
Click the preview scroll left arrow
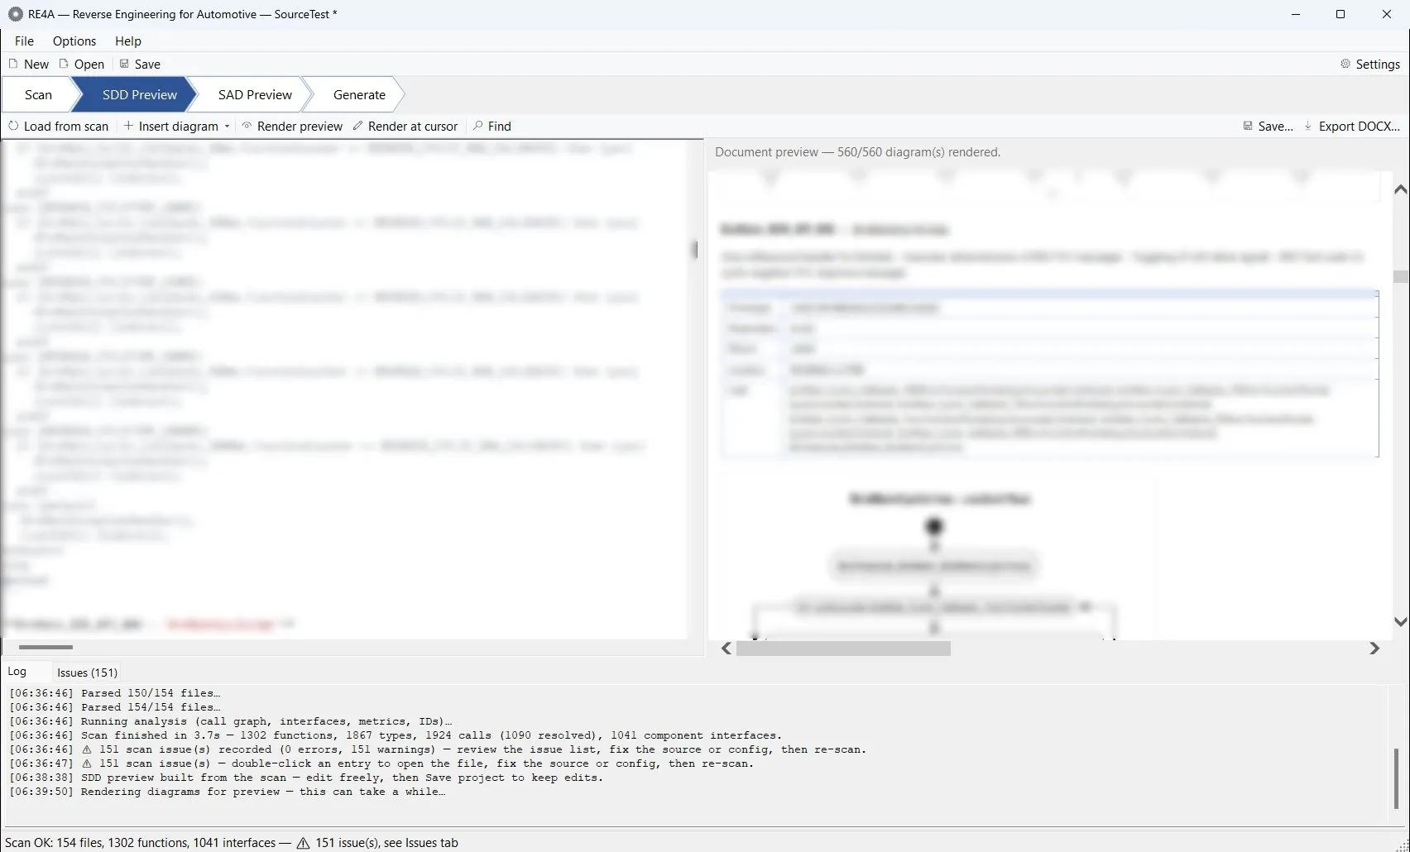pos(726,649)
